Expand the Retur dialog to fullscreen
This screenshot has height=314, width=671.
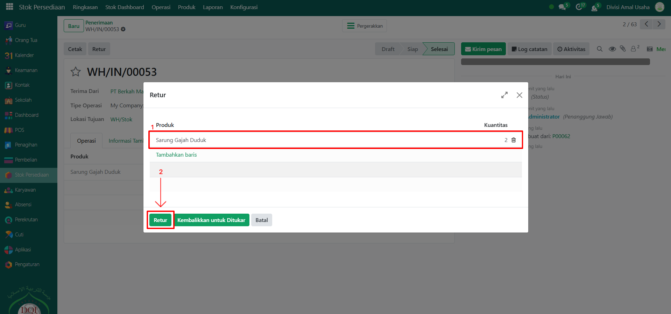pyautogui.click(x=504, y=95)
